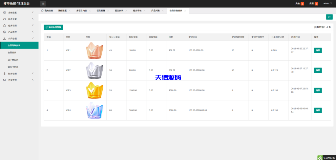Open 会员列表 in the sidebar
Screen dimensions: 336x160
point(12,52)
